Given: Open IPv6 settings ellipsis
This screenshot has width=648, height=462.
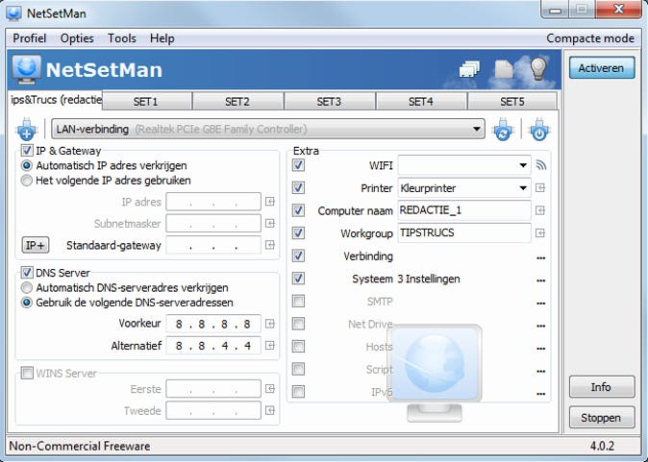Looking at the screenshot, I should pos(540,394).
